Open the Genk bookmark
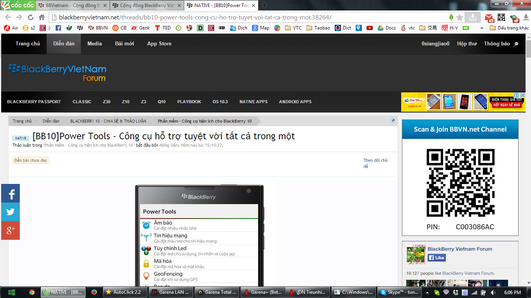Image resolution: width=531 pixels, height=298 pixels. coord(140,28)
